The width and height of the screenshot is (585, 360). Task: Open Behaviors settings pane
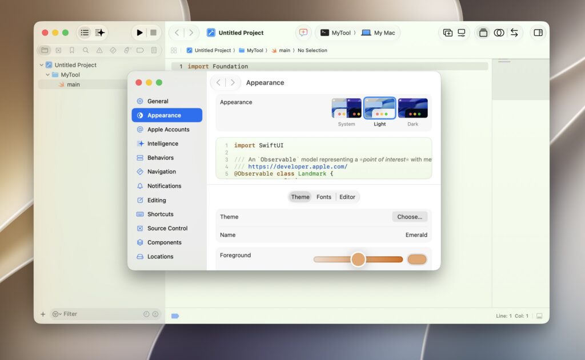pos(167,157)
